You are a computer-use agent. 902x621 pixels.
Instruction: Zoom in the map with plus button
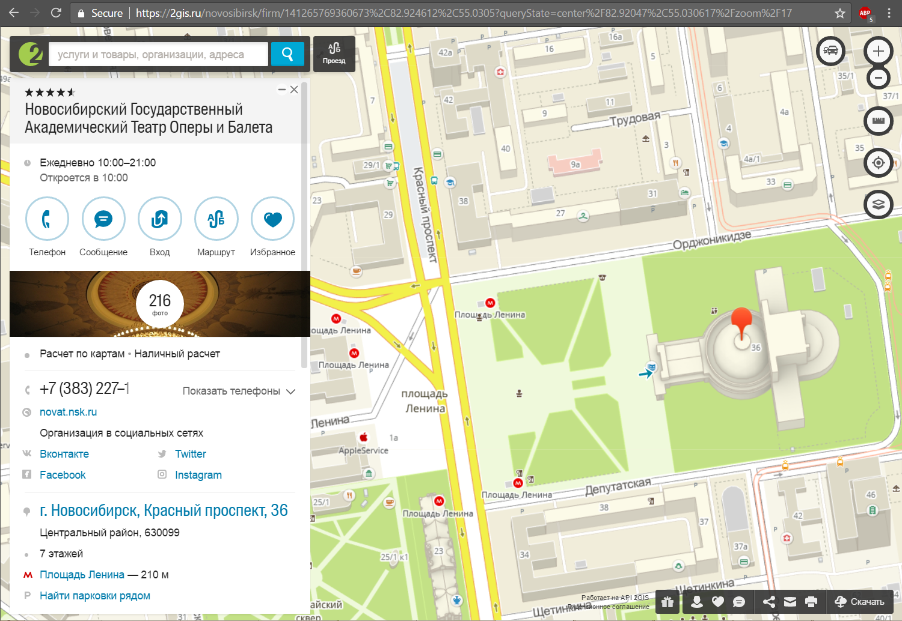point(879,50)
